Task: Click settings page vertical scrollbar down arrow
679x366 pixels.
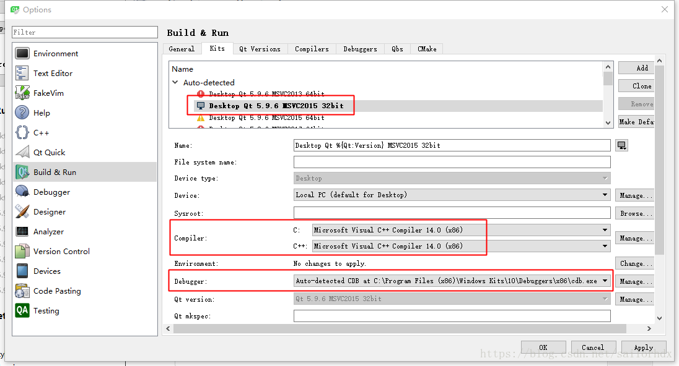Action: point(659,318)
